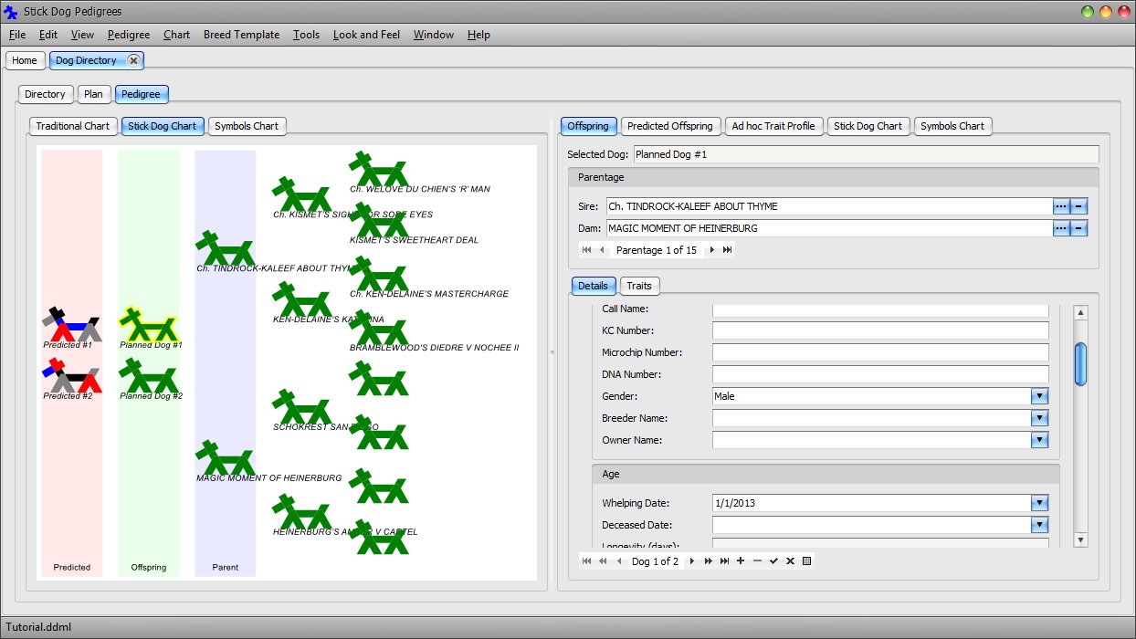Go to next parentage record
1136x639 pixels.
[712, 250]
